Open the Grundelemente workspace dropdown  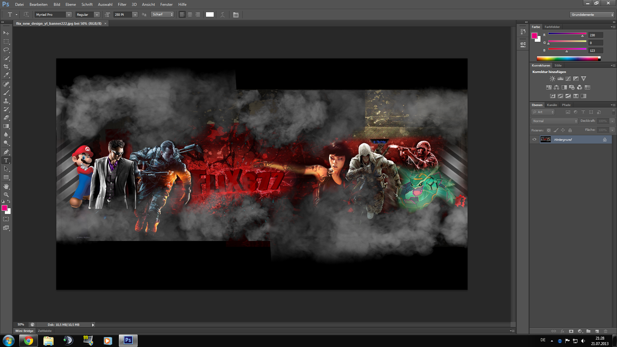(x=592, y=15)
